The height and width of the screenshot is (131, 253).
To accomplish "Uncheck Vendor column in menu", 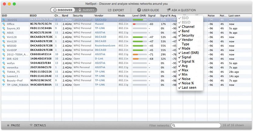I will click(x=190, y=40).
